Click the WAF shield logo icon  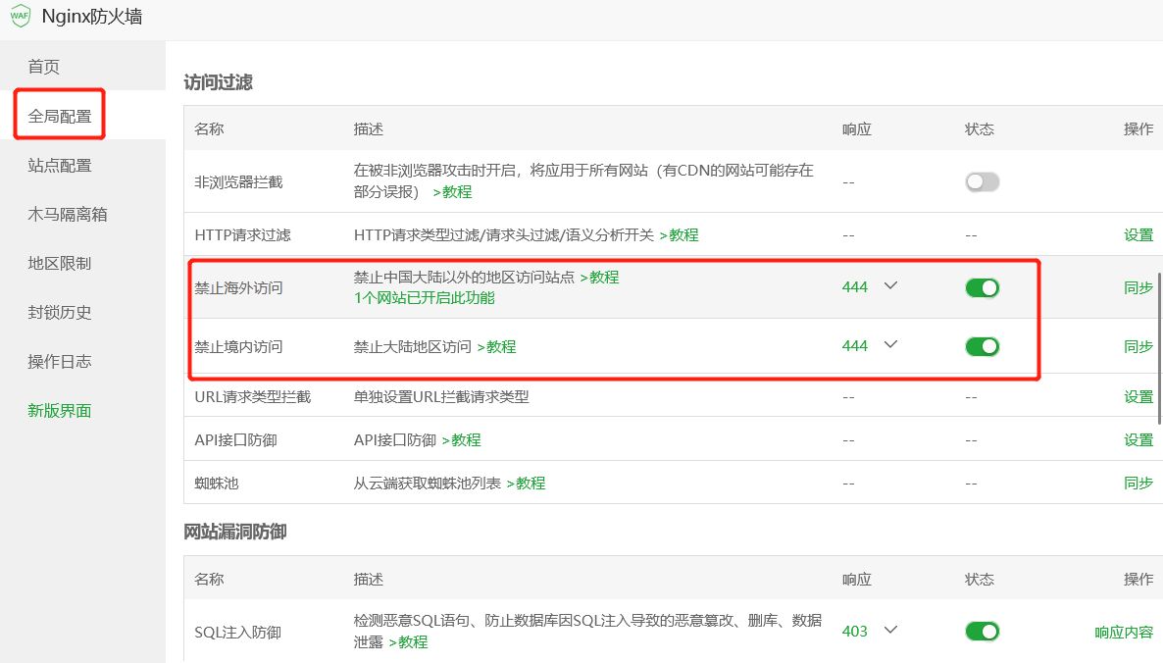tap(21, 16)
